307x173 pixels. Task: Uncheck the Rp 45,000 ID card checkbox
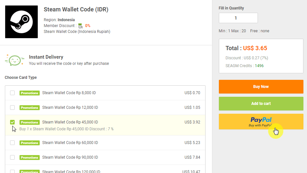(x=12, y=122)
